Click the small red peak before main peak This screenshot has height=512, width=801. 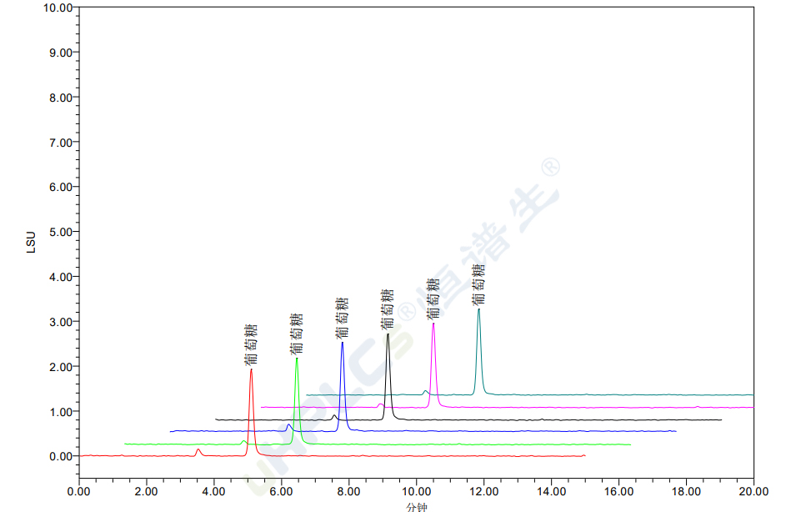(198, 451)
